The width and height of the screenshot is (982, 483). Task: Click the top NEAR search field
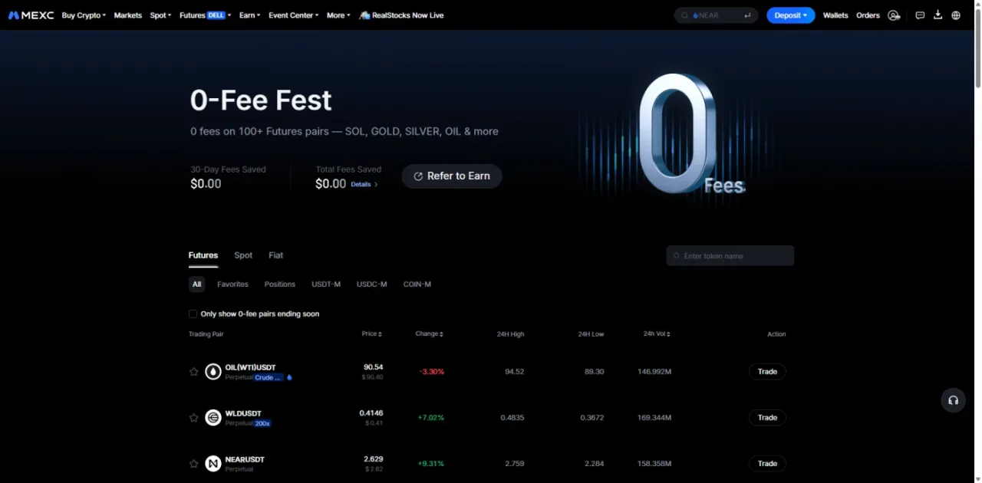tap(717, 15)
